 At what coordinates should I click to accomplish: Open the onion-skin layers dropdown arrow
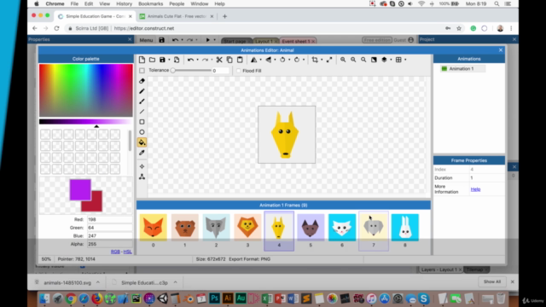click(391, 60)
